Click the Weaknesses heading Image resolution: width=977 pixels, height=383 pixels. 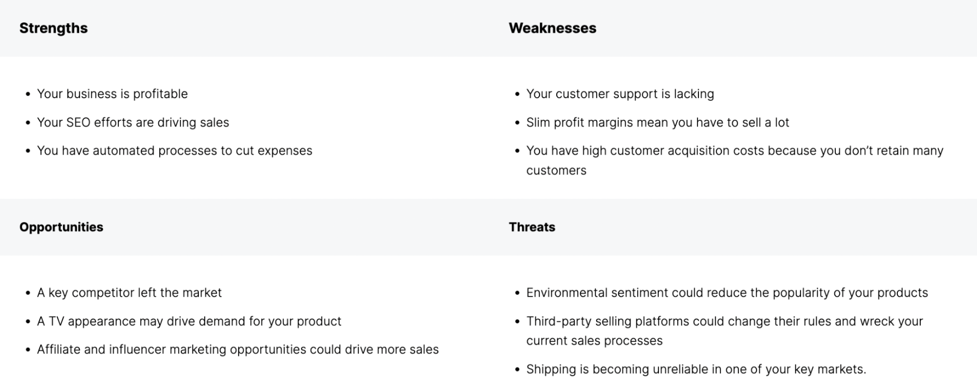point(552,28)
